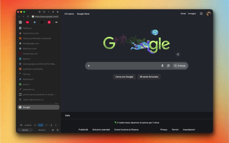Reload the current page
This screenshot has height=143, width=229.
click(28, 17)
